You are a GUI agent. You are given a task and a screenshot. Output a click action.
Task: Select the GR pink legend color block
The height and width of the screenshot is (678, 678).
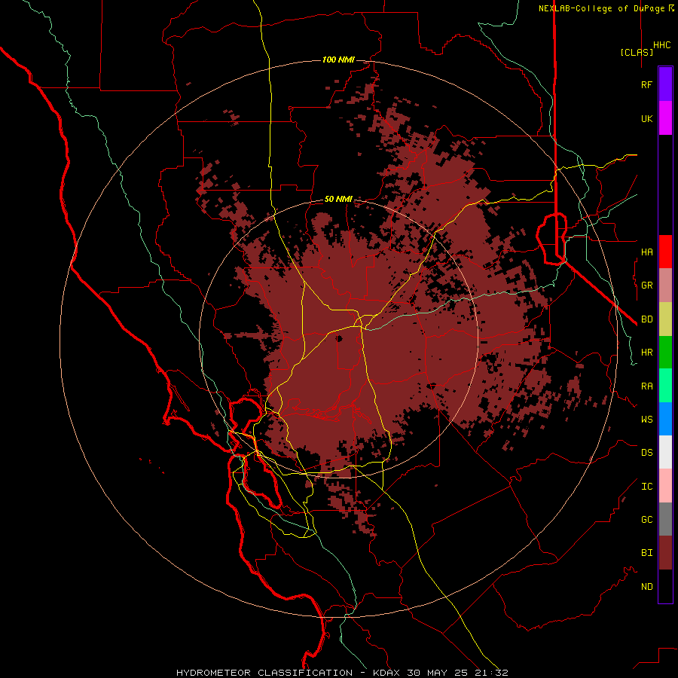coord(665,286)
